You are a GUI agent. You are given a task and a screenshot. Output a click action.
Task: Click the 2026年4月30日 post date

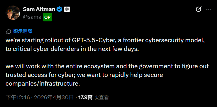tap(54, 97)
